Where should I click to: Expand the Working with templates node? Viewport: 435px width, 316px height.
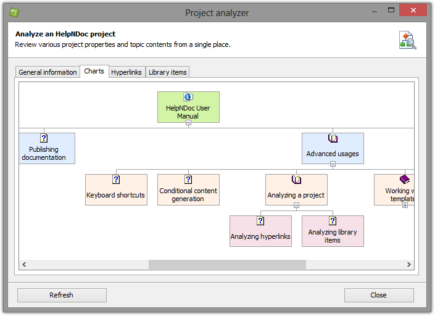pos(405,206)
